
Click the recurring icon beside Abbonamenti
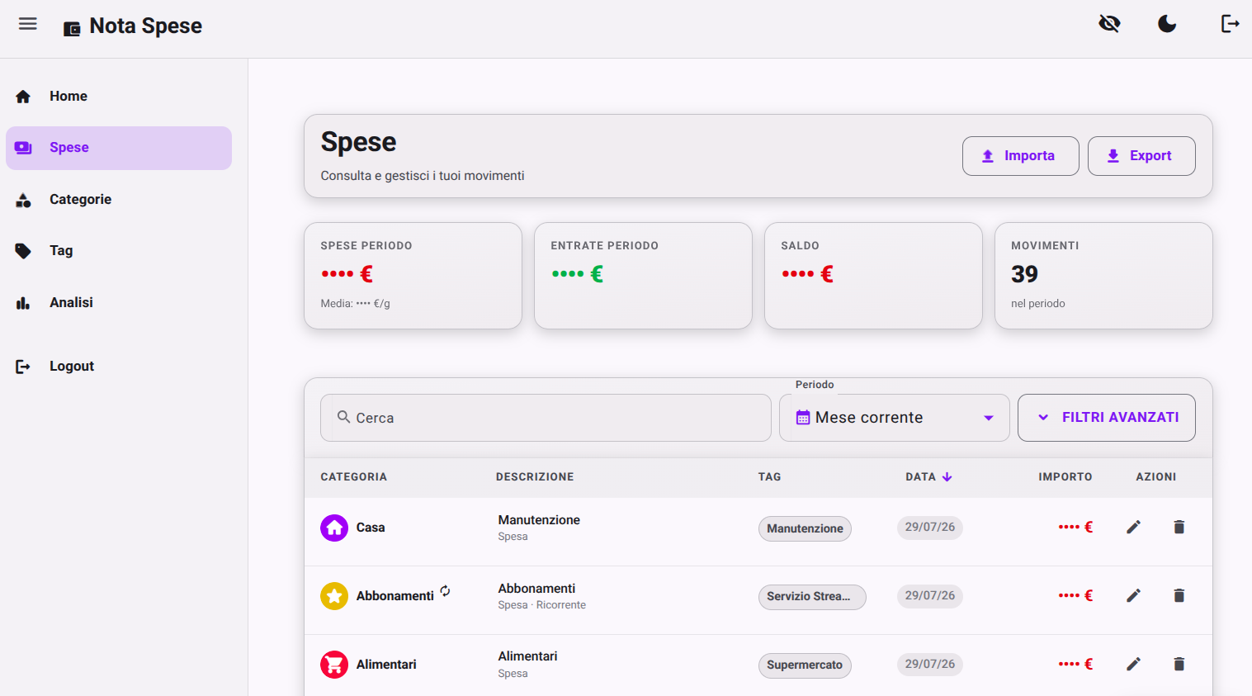pyautogui.click(x=446, y=590)
